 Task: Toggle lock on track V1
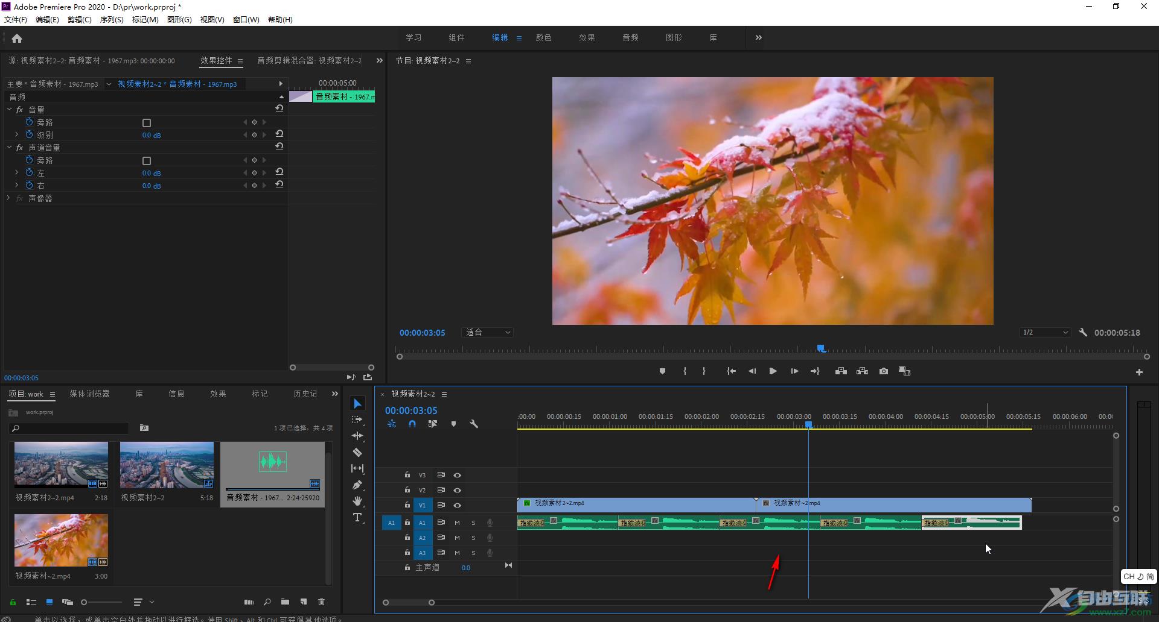click(407, 505)
